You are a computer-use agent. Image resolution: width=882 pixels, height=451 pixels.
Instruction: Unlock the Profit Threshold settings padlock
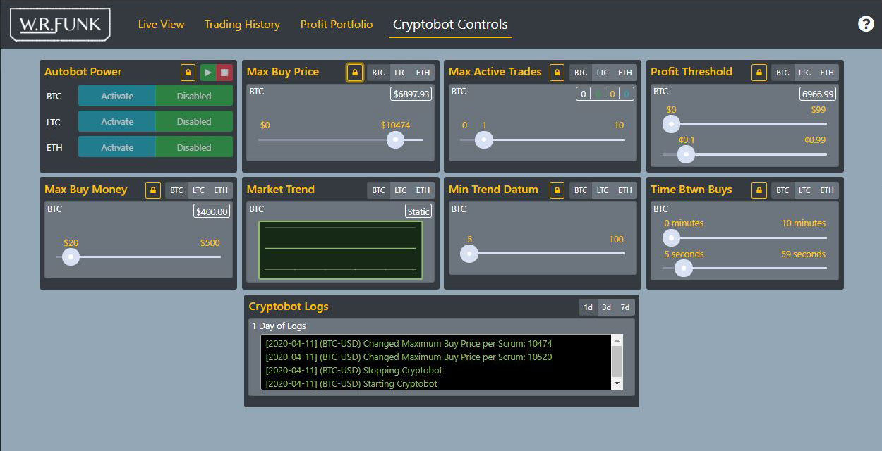click(759, 72)
